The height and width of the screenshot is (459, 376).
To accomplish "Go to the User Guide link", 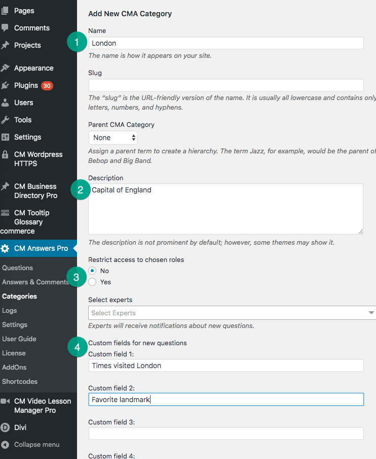I will pos(19,339).
